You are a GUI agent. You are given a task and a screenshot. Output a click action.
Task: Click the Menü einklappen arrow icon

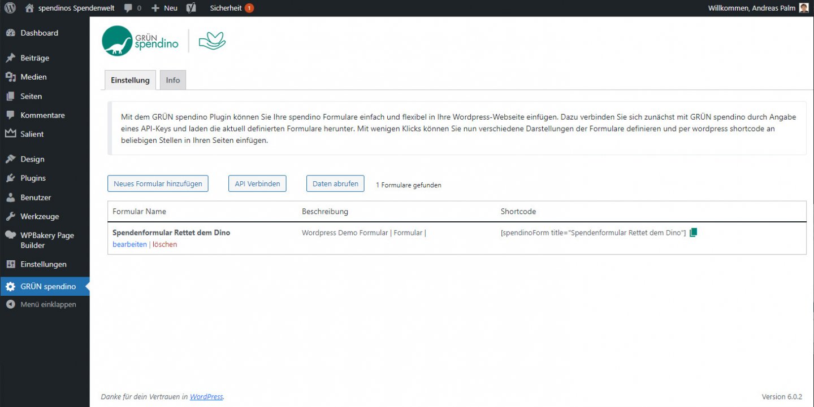pos(10,304)
